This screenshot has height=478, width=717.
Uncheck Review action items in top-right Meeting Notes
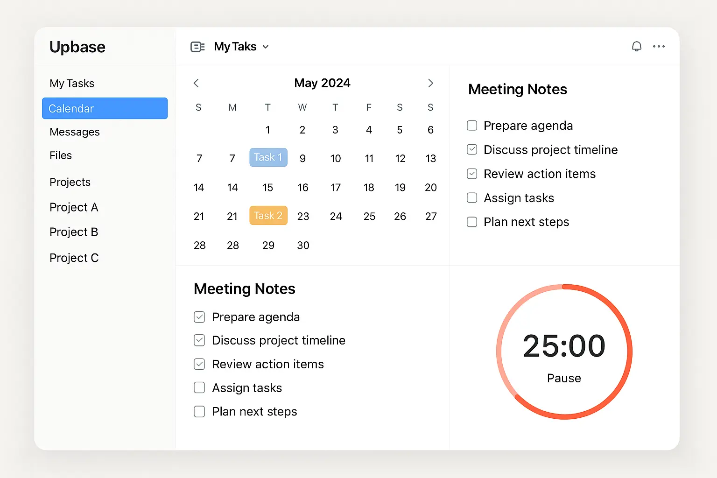[472, 174]
